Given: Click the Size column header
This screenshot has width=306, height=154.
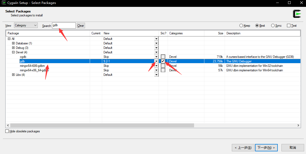Looking at the screenshot, I should [214, 33].
